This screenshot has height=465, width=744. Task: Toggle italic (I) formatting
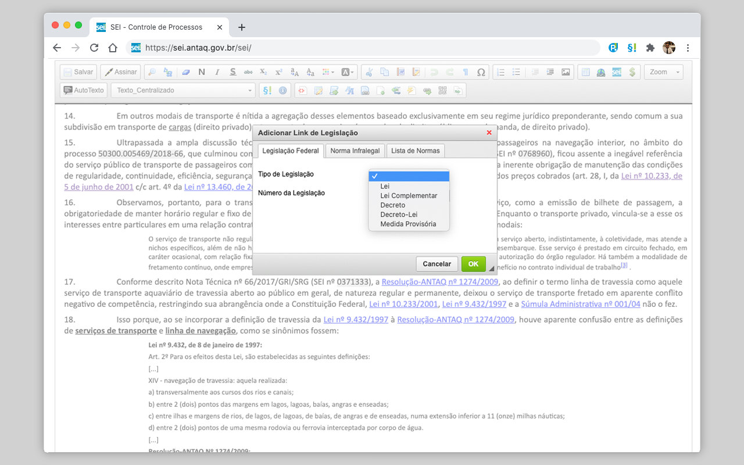217,72
